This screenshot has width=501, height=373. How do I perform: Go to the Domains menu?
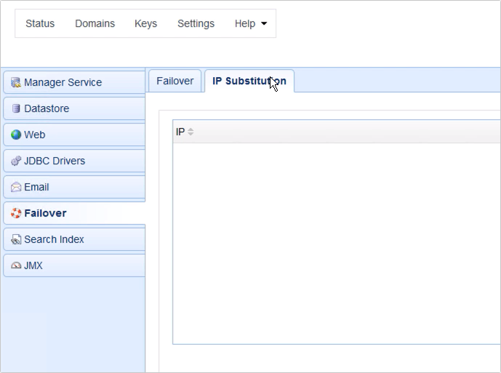(95, 24)
